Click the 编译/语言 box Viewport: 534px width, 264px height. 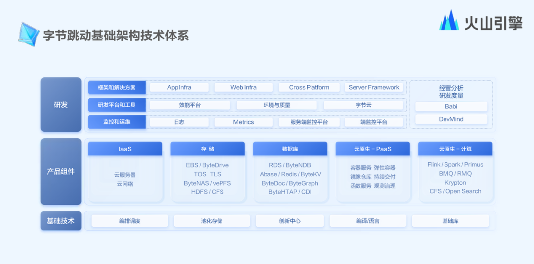[368, 221]
